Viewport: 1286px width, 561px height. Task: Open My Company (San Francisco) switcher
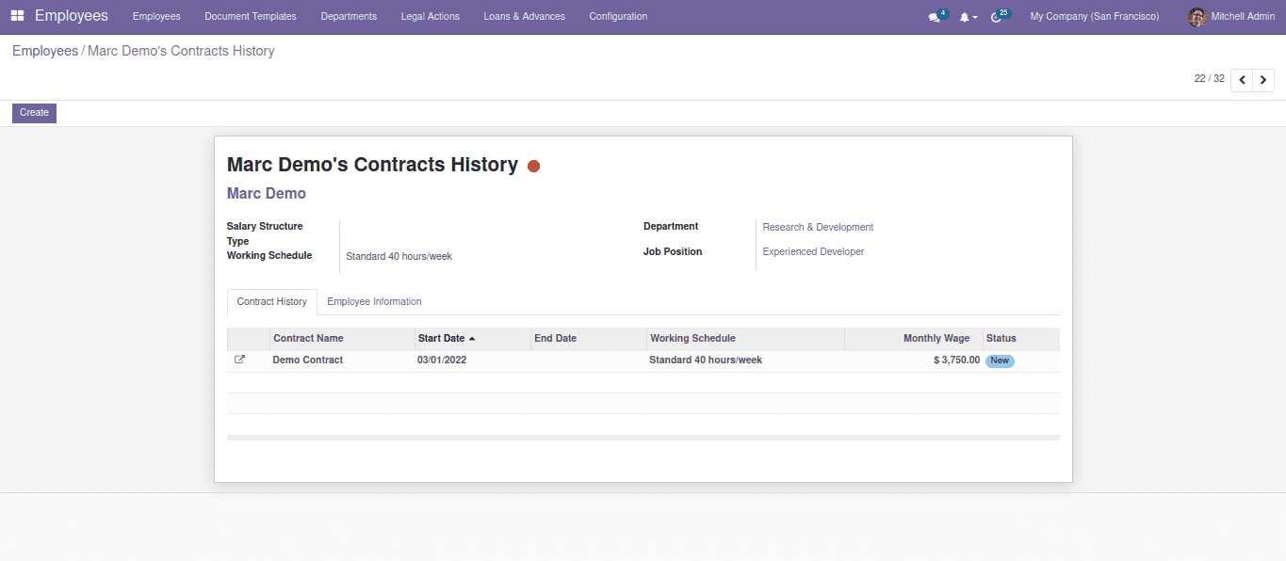[1094, 17]
